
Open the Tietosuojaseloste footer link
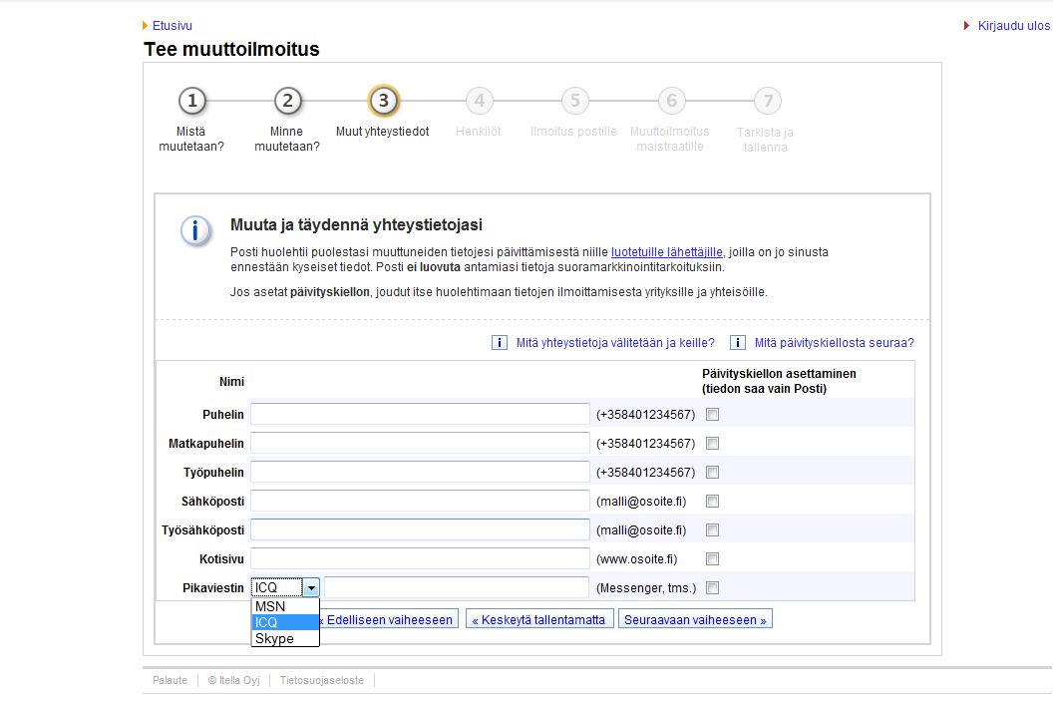(322, 680)
